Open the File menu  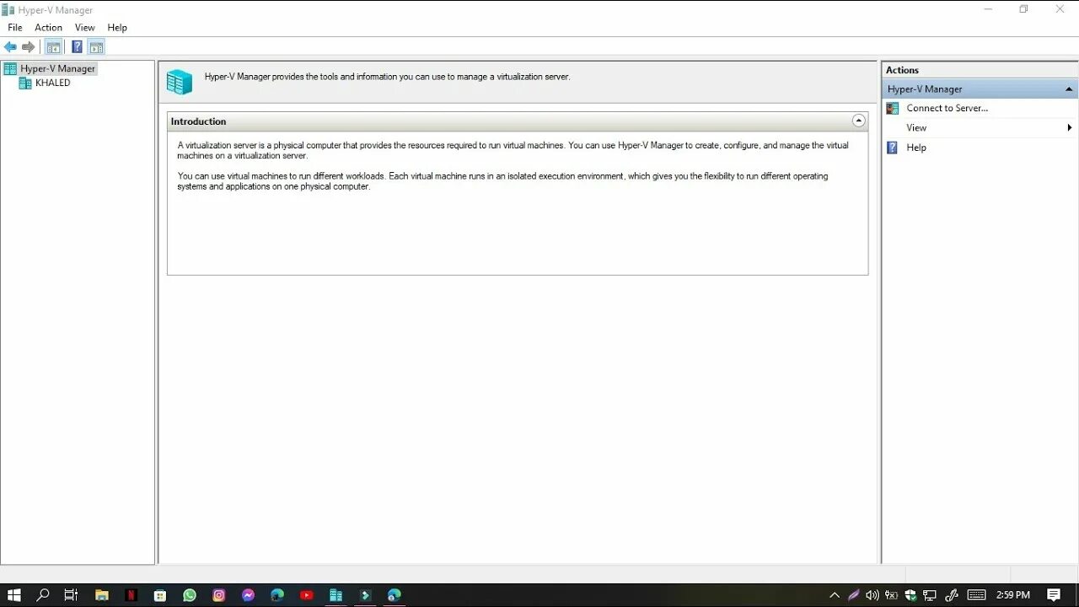15,28
